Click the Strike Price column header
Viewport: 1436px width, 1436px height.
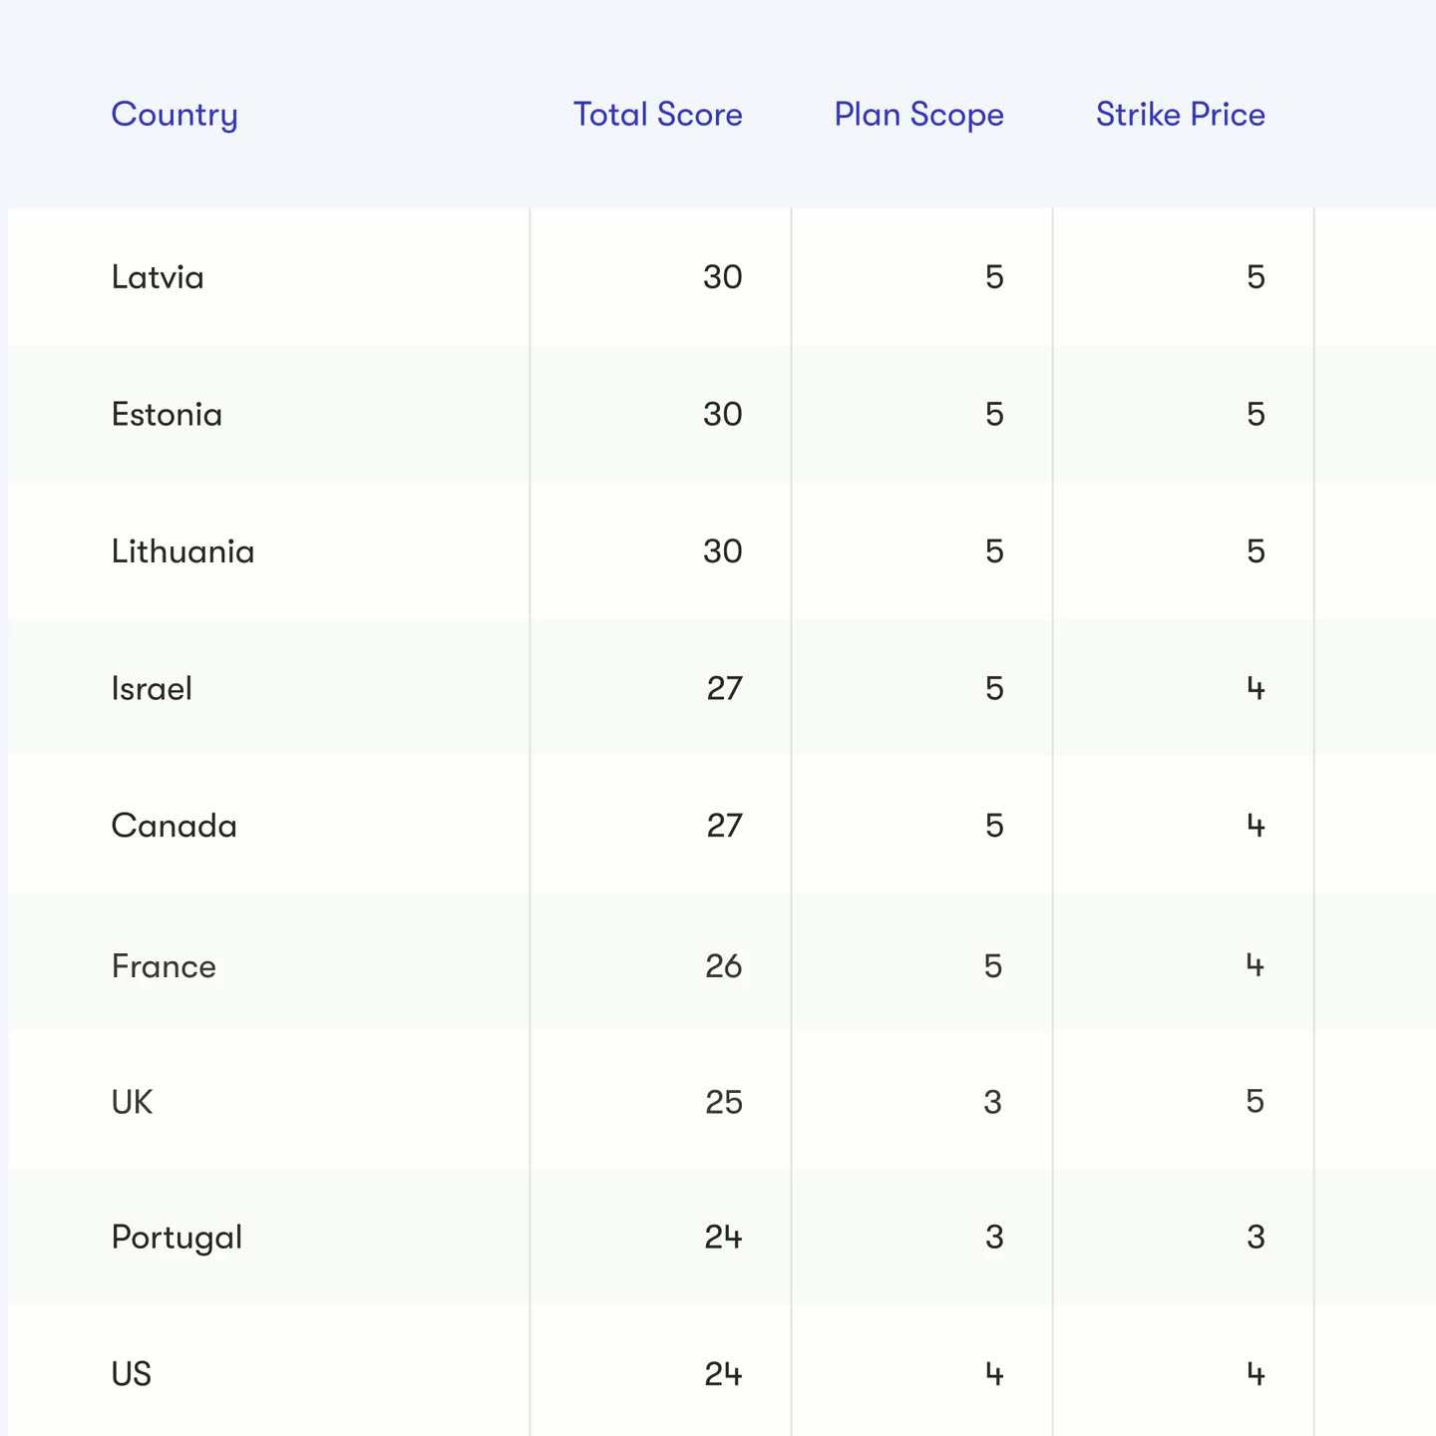pyautogui.click(x=1181, y=115)
